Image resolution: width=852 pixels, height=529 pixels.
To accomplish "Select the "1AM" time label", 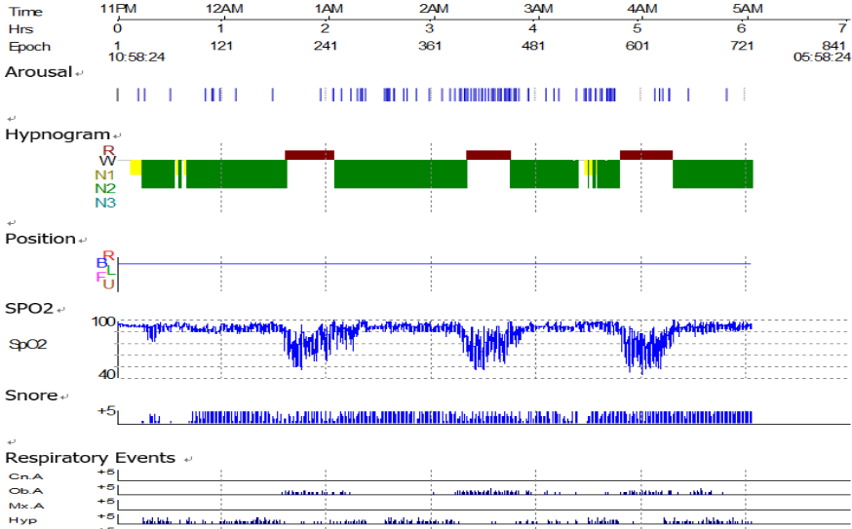I will point(329,9).
